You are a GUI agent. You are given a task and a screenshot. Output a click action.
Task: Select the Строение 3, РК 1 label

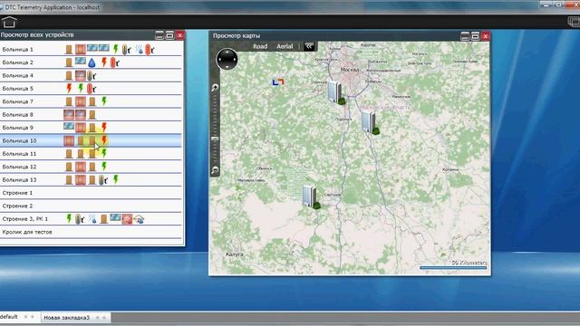25,219
